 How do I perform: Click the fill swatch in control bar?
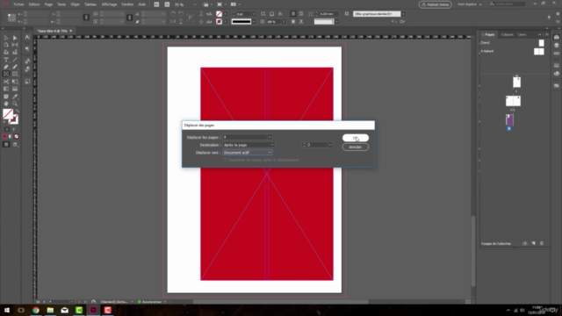(219, 14)
